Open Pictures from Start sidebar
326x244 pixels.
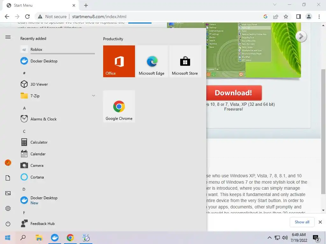click(x=8, y=193)
